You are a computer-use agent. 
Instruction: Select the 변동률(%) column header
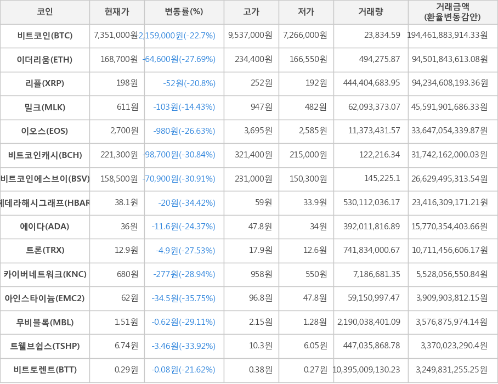pos(184,12)
